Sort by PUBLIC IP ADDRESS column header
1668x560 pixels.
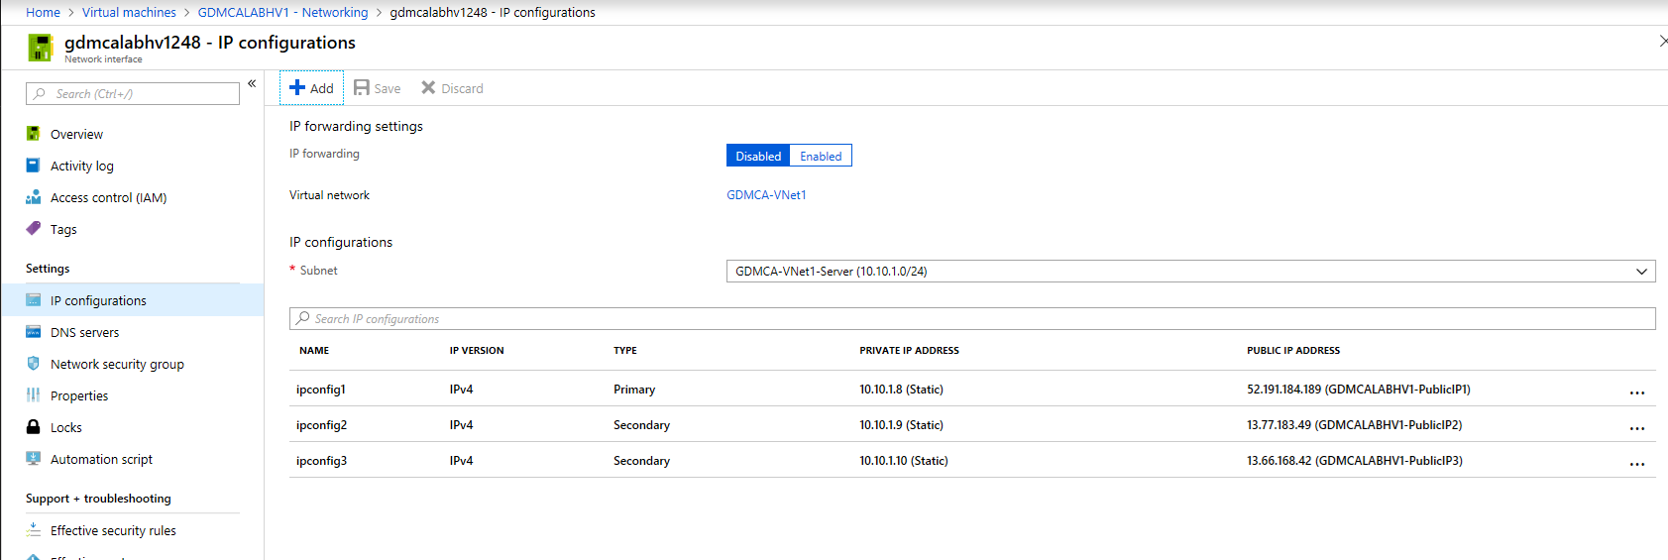(x=1293, y=350)
